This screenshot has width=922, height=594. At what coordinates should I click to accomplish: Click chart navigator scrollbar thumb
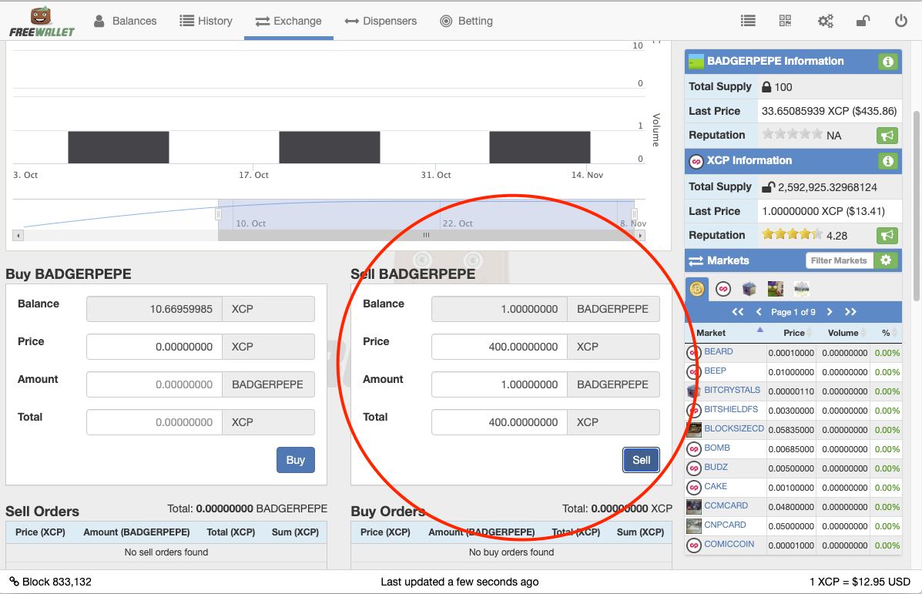(x=426, y=235)
